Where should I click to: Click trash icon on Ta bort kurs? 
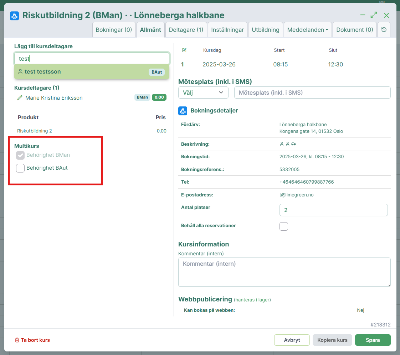[17, 340]
